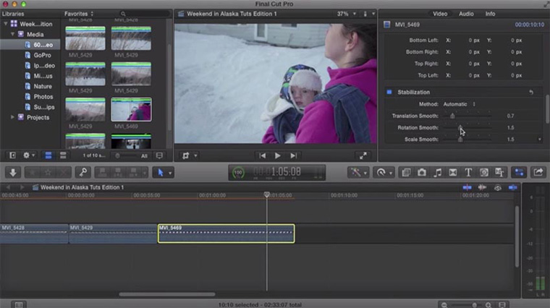Viewport: 550px width, 308px height.
Task: Open the Music and Sound browser
Action: pyautogui.click(x=437, y=172)
